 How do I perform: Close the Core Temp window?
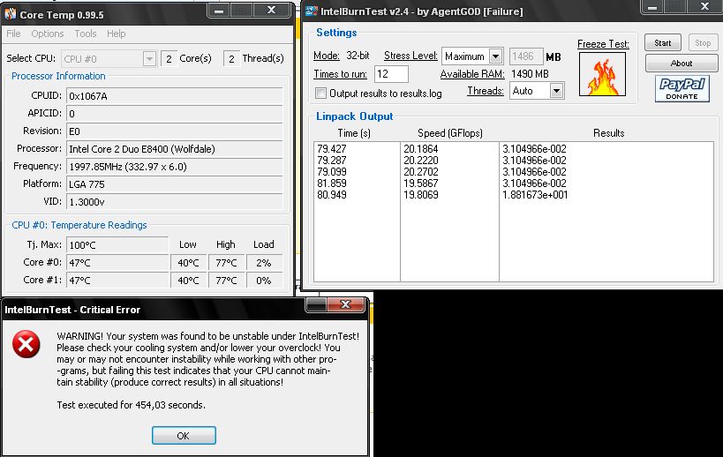point(272,10)
